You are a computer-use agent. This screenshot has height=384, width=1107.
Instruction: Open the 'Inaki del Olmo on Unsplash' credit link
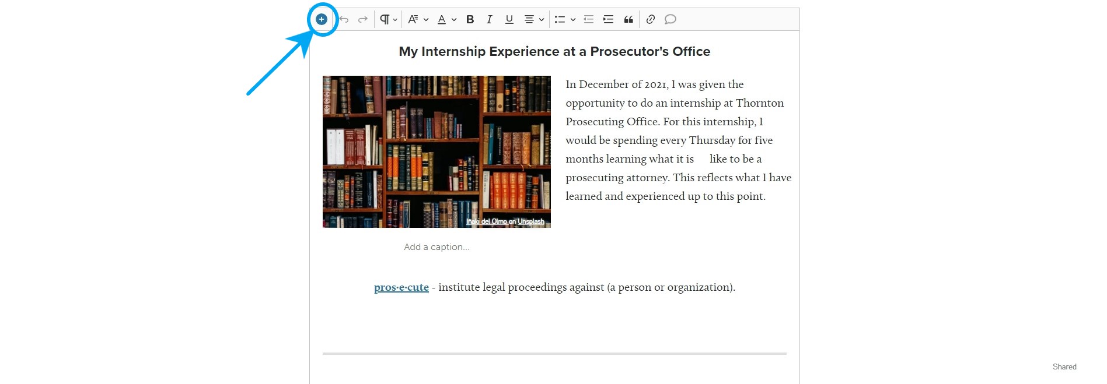[505, 221]
